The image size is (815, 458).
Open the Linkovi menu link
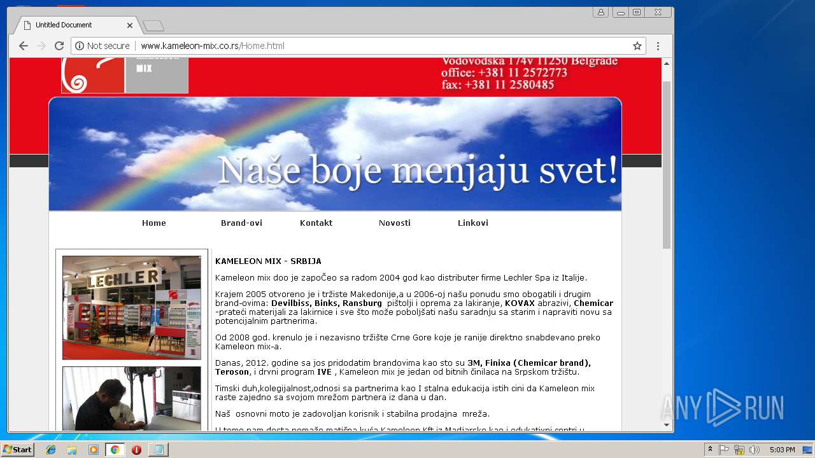(473, 223)
